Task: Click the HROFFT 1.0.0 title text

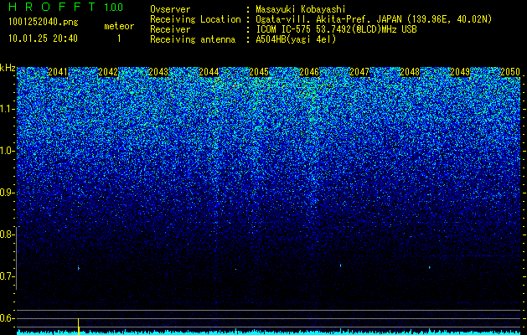Action: pyautogui.click(x=66, y=7)
